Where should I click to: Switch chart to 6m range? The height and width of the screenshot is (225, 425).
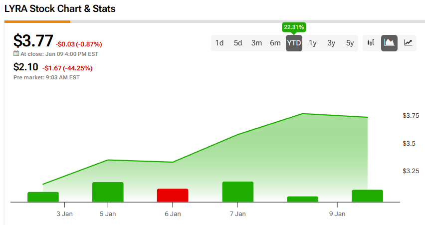tap(275, 43)
